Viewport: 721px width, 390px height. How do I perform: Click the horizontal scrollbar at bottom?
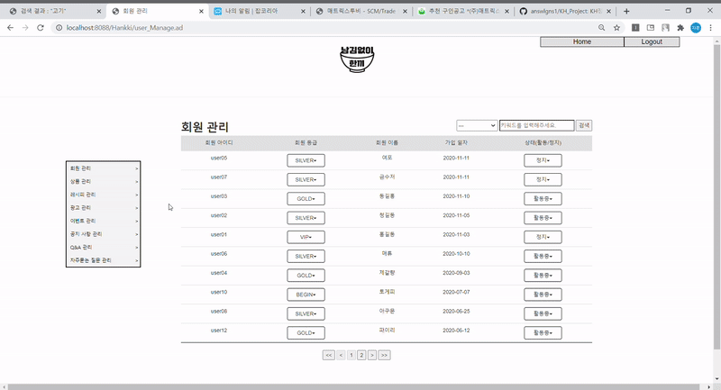354,386
